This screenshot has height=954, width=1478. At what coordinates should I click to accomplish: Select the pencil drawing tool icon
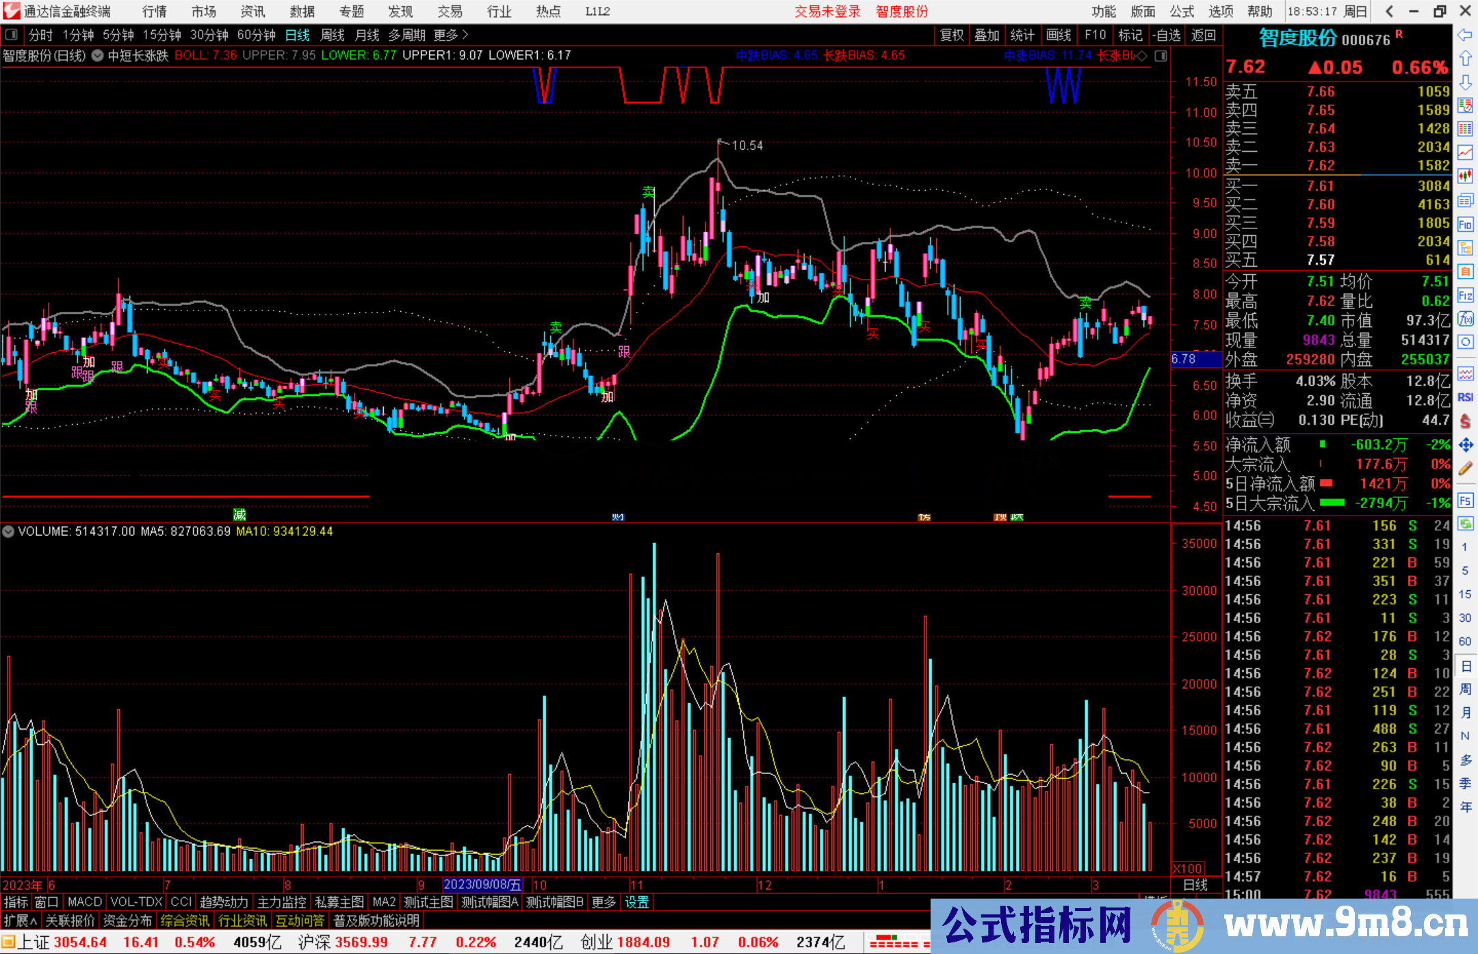pos(1465,469)
